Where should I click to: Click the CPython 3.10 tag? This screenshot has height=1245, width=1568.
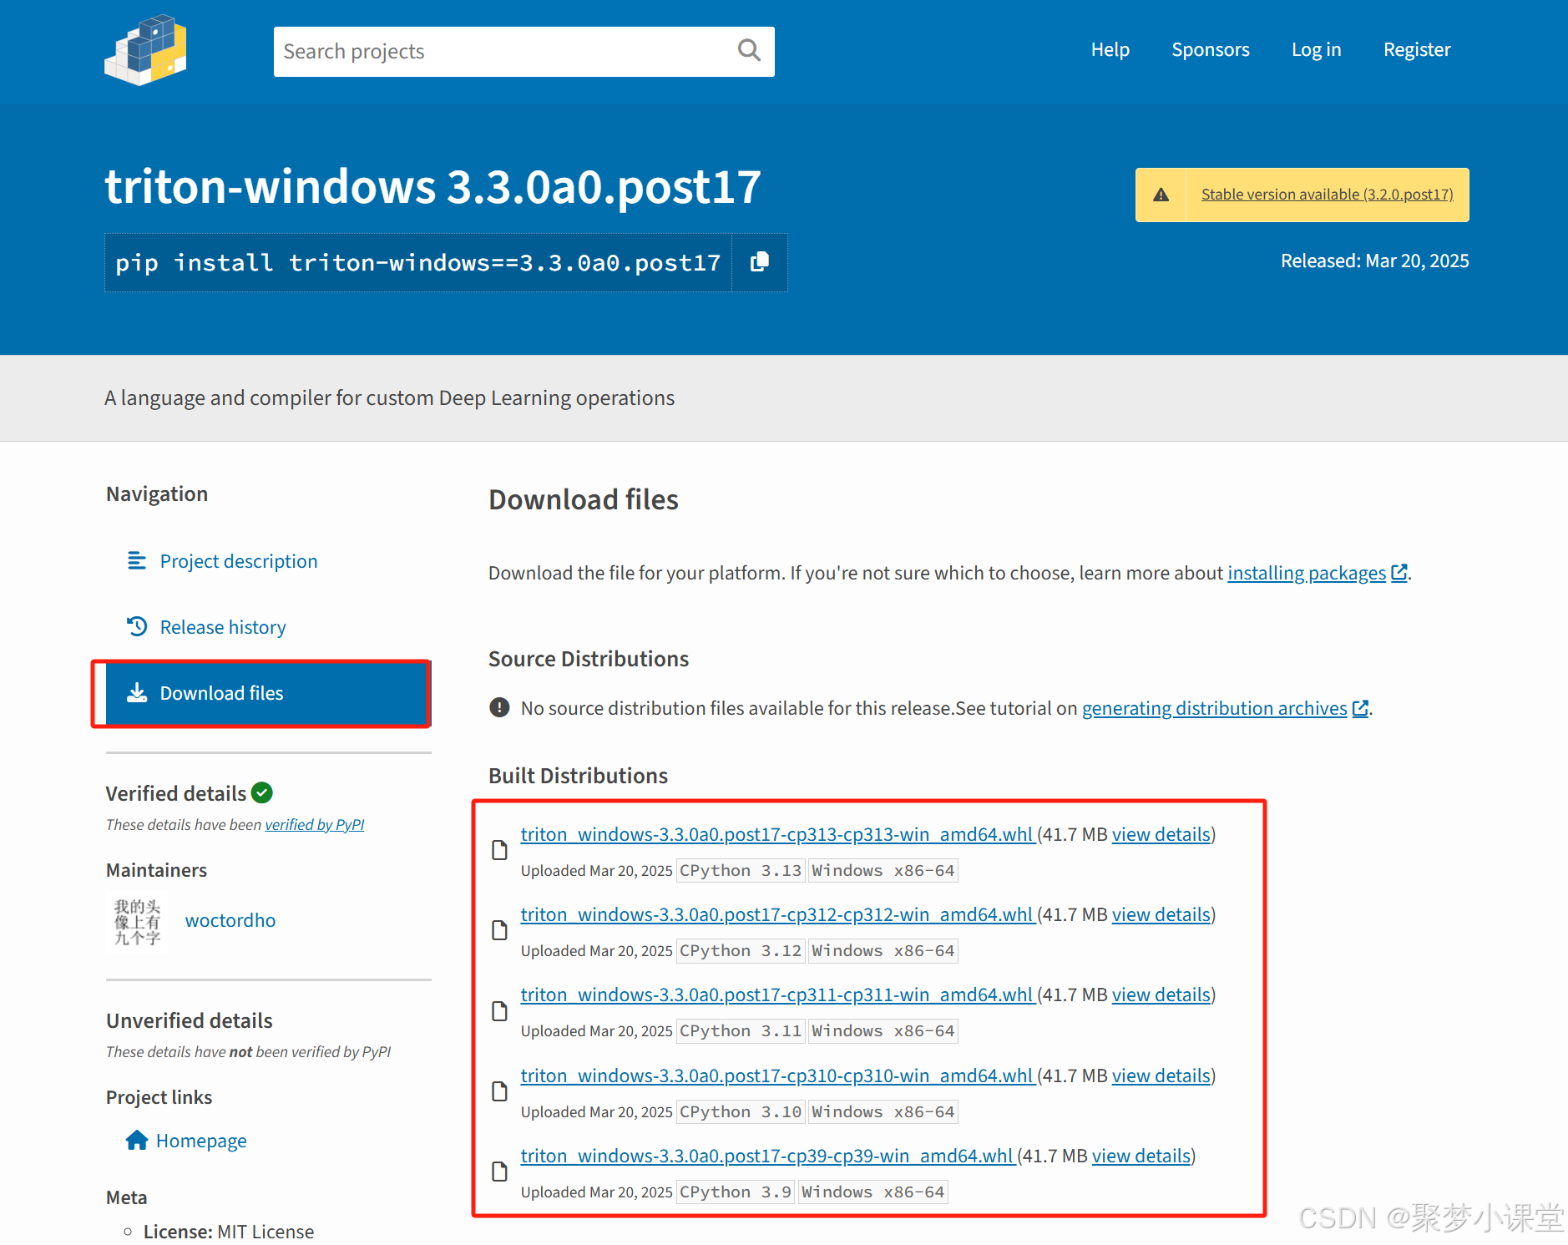click(x=741, y=1111)
